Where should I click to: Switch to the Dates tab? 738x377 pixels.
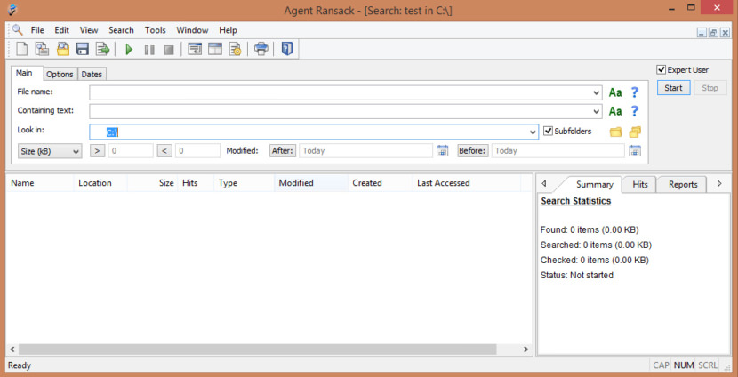(92, 74)
